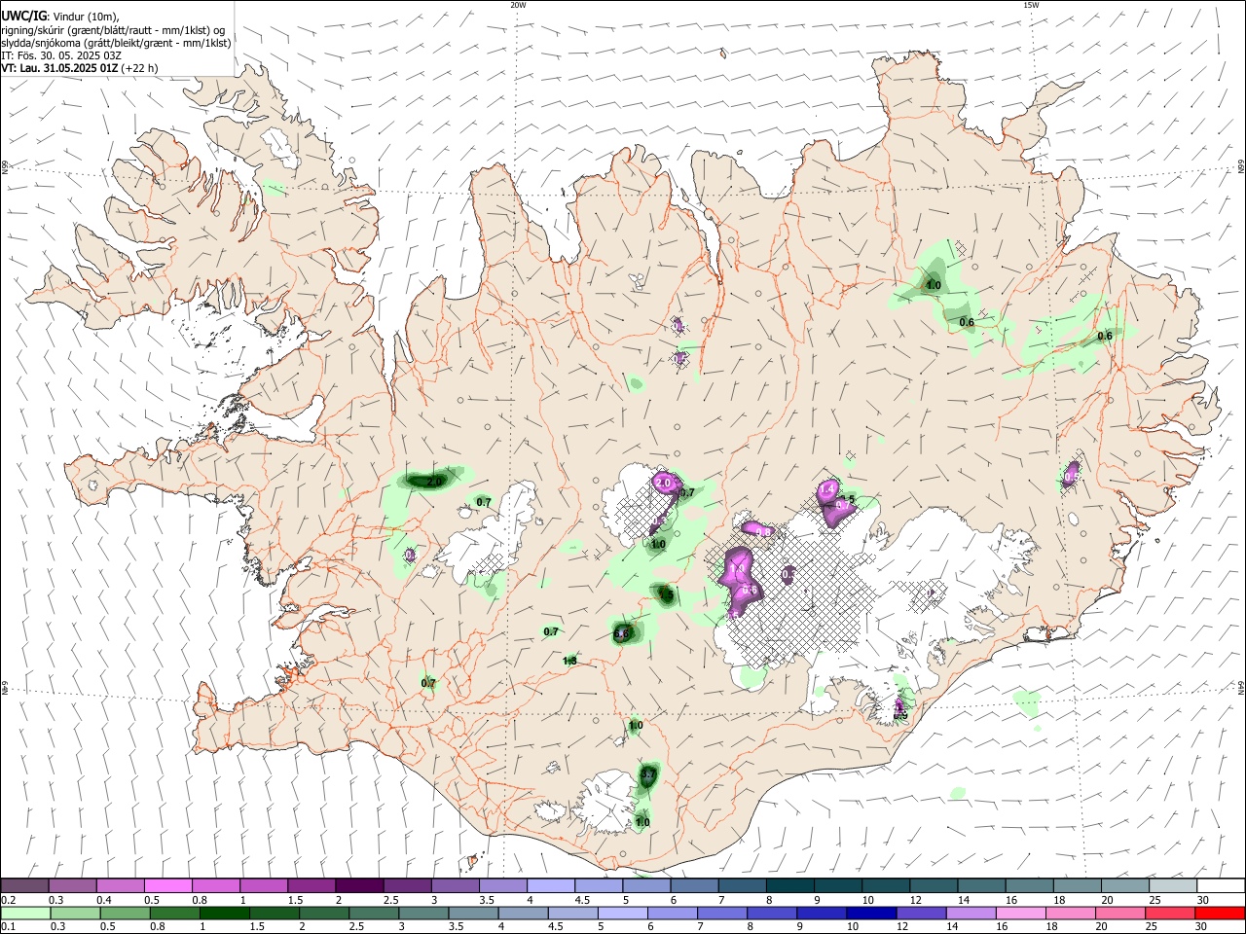Click the slydda/snjókoma legend description line
1246x934 pixels.
[116, 43]
